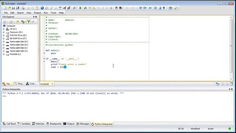Open the Search menu
Screen dimensions: 236x133
click(20, 13)
